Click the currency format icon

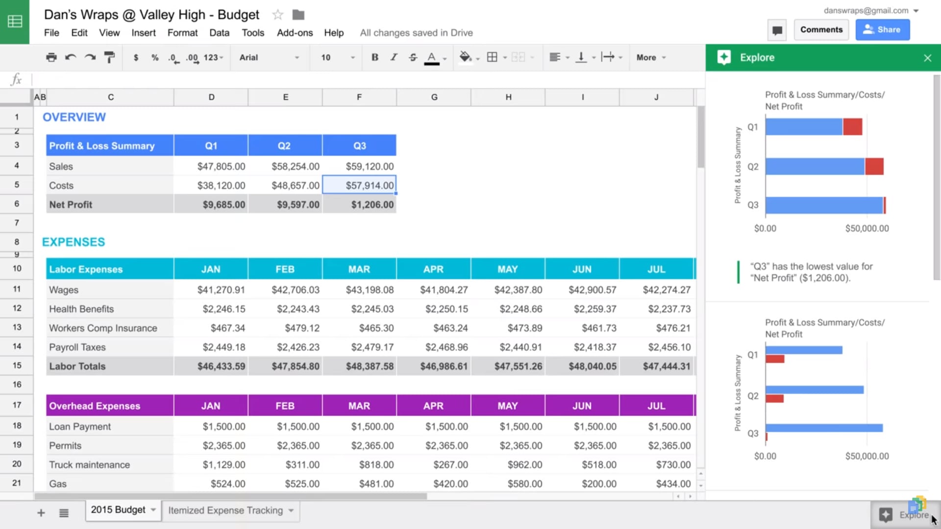pos(136,57)
